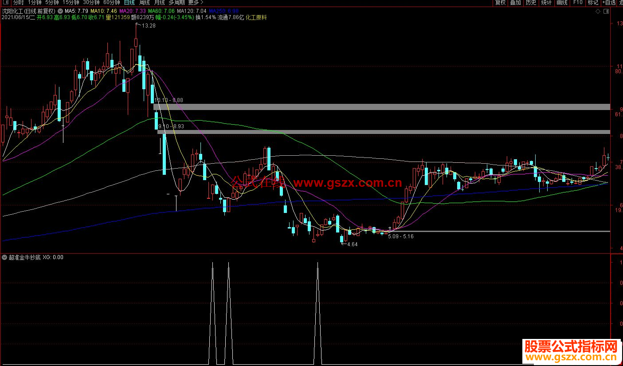The width and height of the screenshot is (623, 366).
Task: Click the 流通7.86亿 value
Action: point(231,17)
